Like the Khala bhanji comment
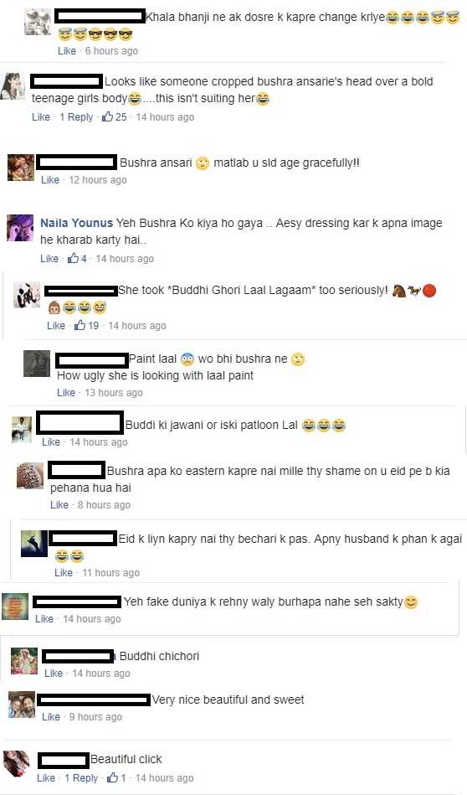 [67, 51]
